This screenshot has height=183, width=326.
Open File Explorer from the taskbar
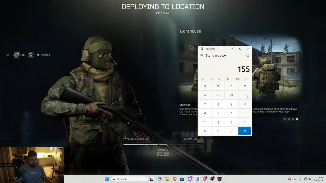pos(167,179)
